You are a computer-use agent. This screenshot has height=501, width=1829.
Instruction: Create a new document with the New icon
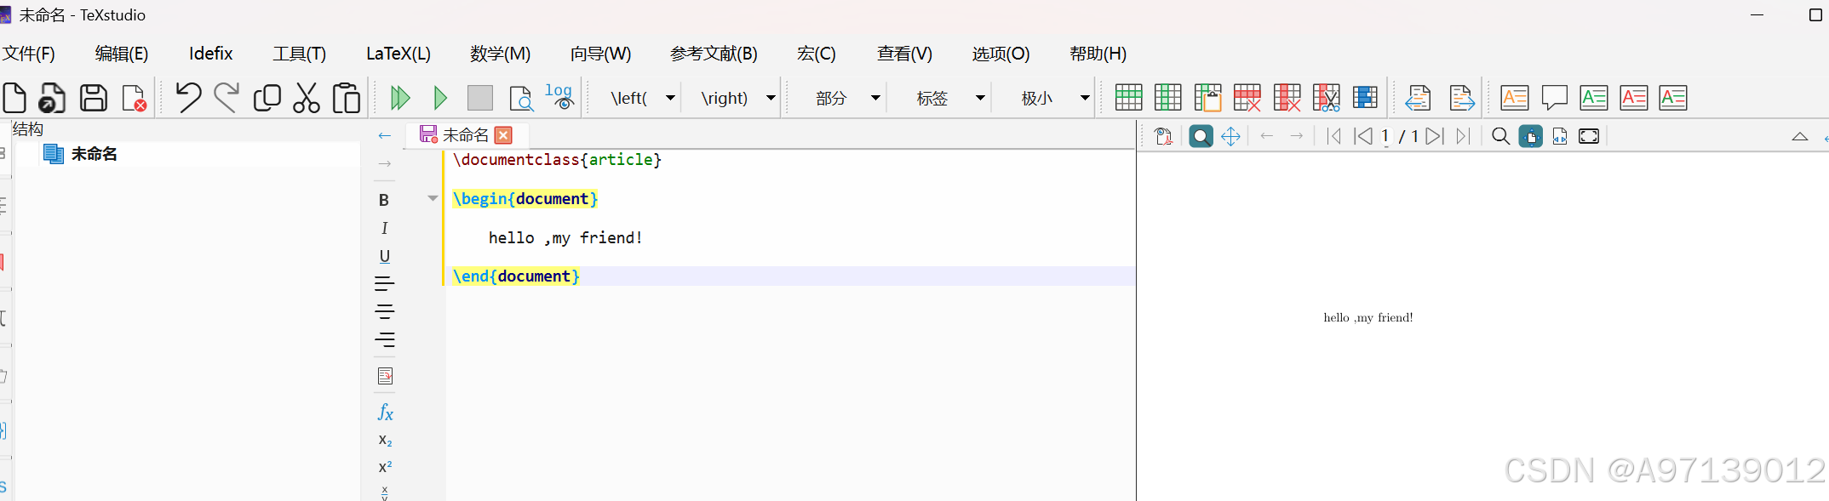coord(14,98)
